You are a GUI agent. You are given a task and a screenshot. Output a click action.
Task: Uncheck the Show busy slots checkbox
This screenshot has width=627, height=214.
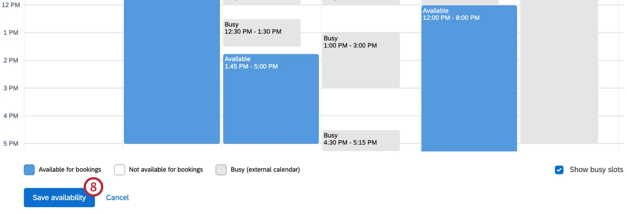click(559, 170)
